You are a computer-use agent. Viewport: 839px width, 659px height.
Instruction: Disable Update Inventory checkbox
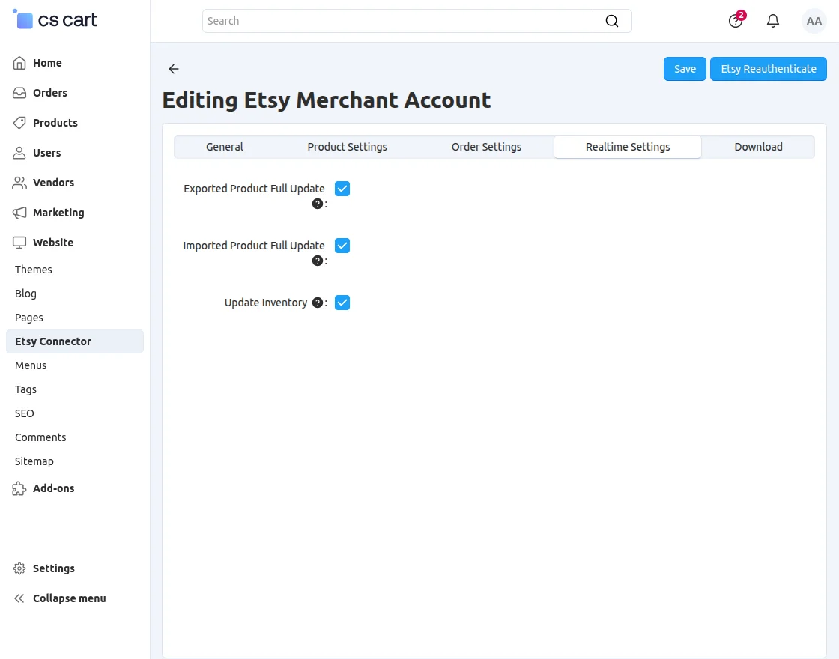[342, 303]
